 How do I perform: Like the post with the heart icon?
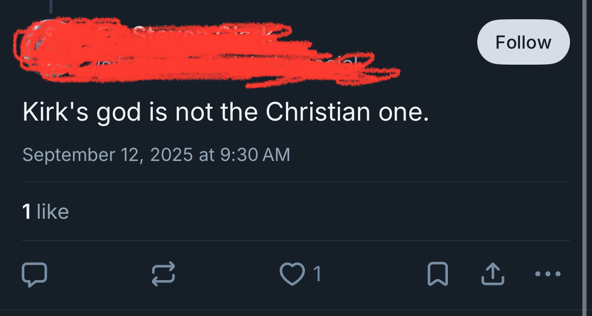(292, 274)
